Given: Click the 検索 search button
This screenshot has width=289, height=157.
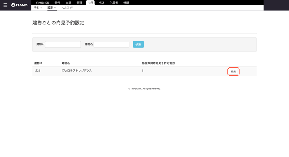Looking at the screenshot, I should pos(138,44).
